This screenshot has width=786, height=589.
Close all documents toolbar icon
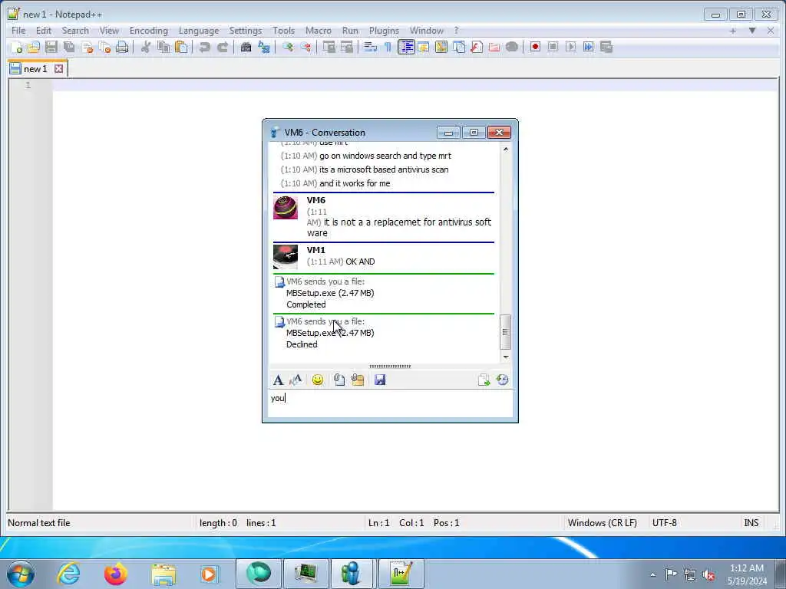[104, 47]
